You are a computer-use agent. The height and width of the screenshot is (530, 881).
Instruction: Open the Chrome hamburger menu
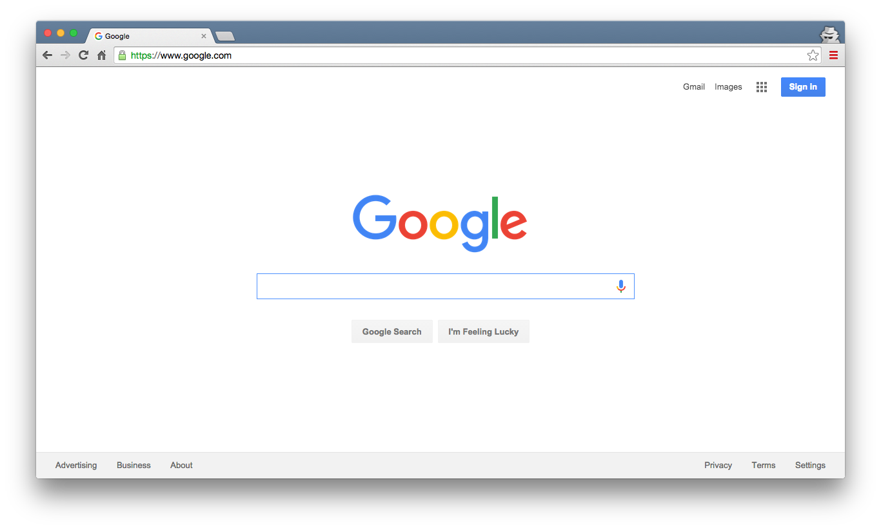pos(833,55)
